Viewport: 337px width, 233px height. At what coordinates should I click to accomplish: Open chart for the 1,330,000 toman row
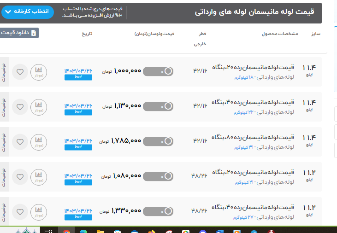[x=39, y=211]
